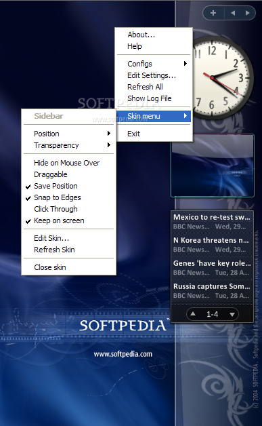Uncheck Save Position
Viewport: 262px width, 426px height.
(x=68, y=186)
